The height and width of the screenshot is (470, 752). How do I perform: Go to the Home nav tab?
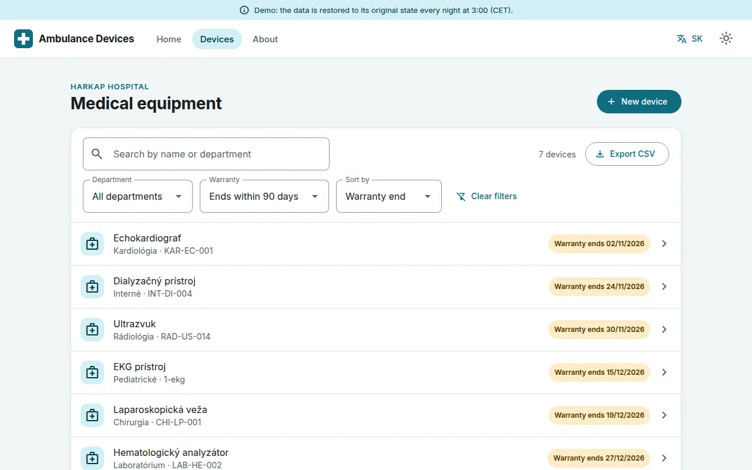coord(169,39)
